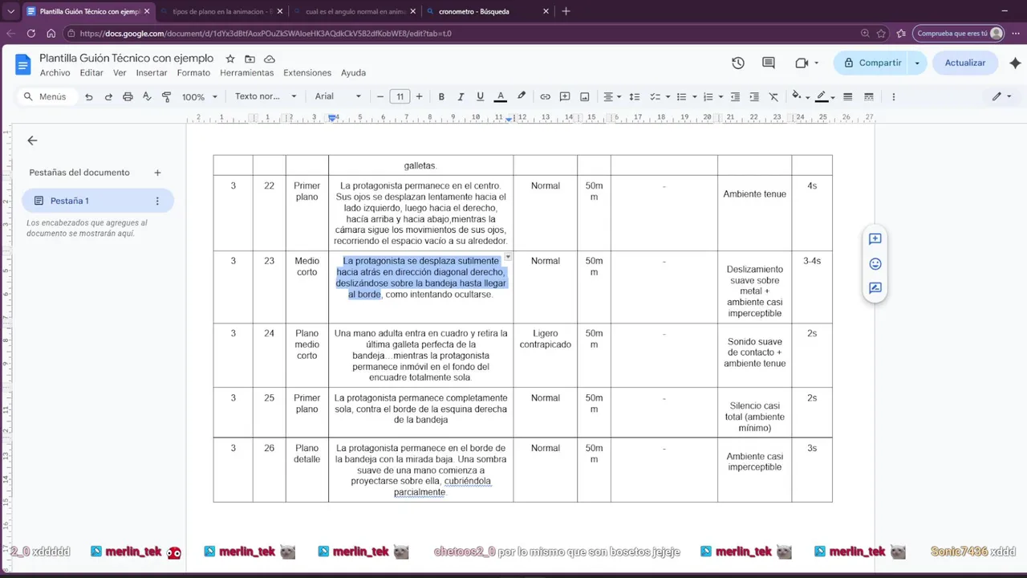
Task: Add a new document tab with the plus
Action: [x=157, y=173]
